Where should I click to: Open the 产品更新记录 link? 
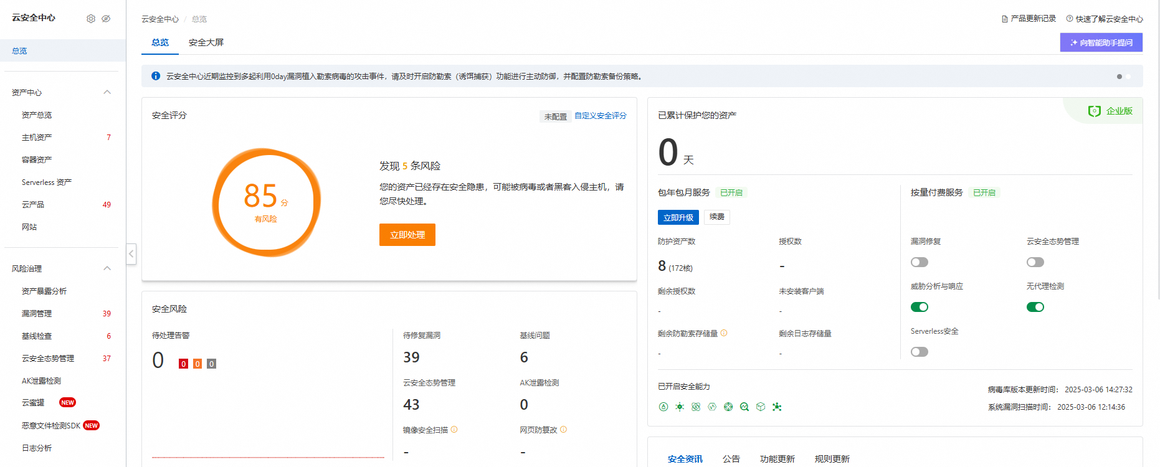(1033, 19)
